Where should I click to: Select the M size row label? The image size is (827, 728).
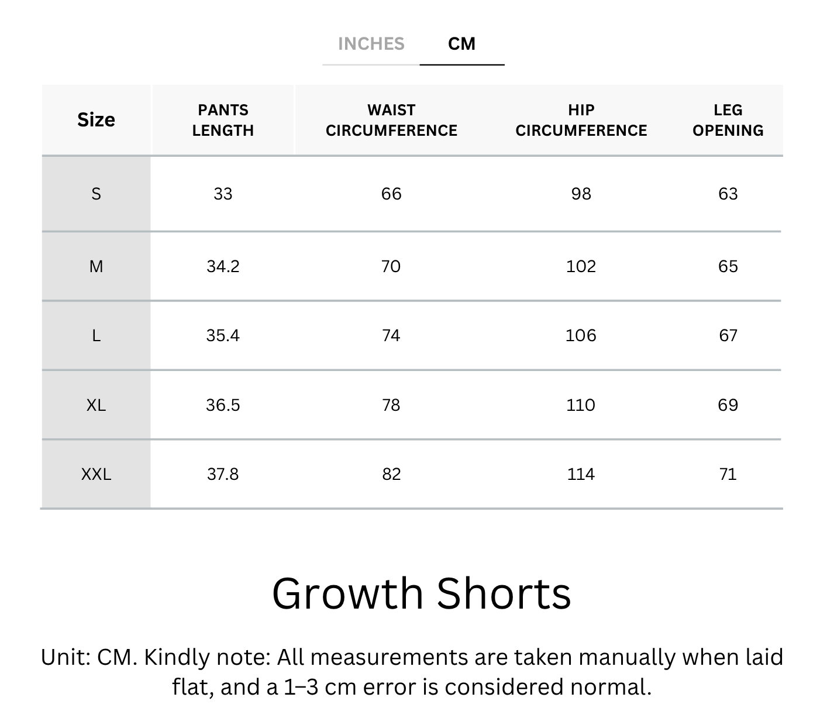96,267
